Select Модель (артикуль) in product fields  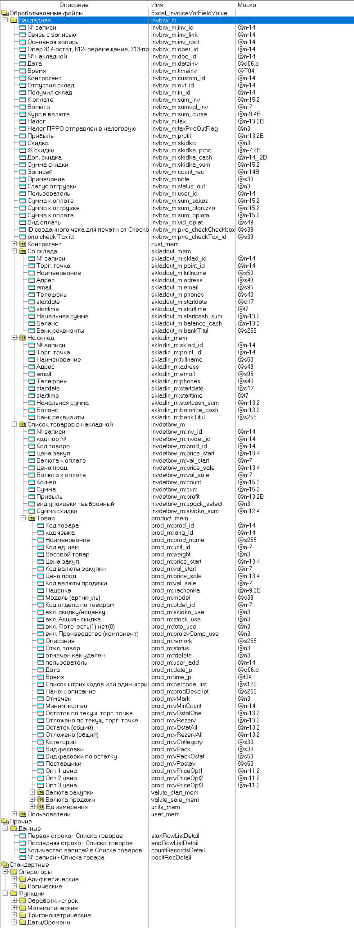(x=73, y=598)
